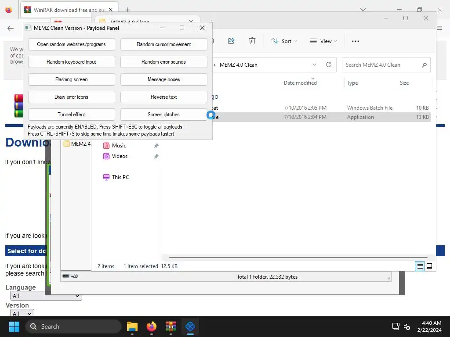The image size is (450, 337).
Task: Click the WinRAR status bar drive icon
Action: [66, 276]
